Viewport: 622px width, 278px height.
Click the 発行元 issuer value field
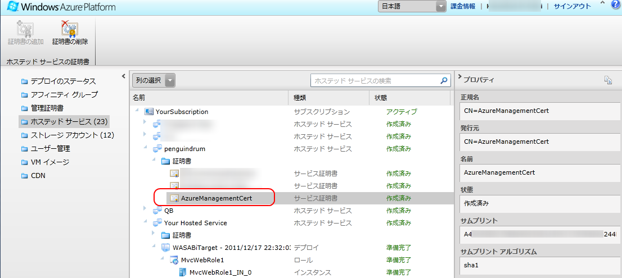539,142
